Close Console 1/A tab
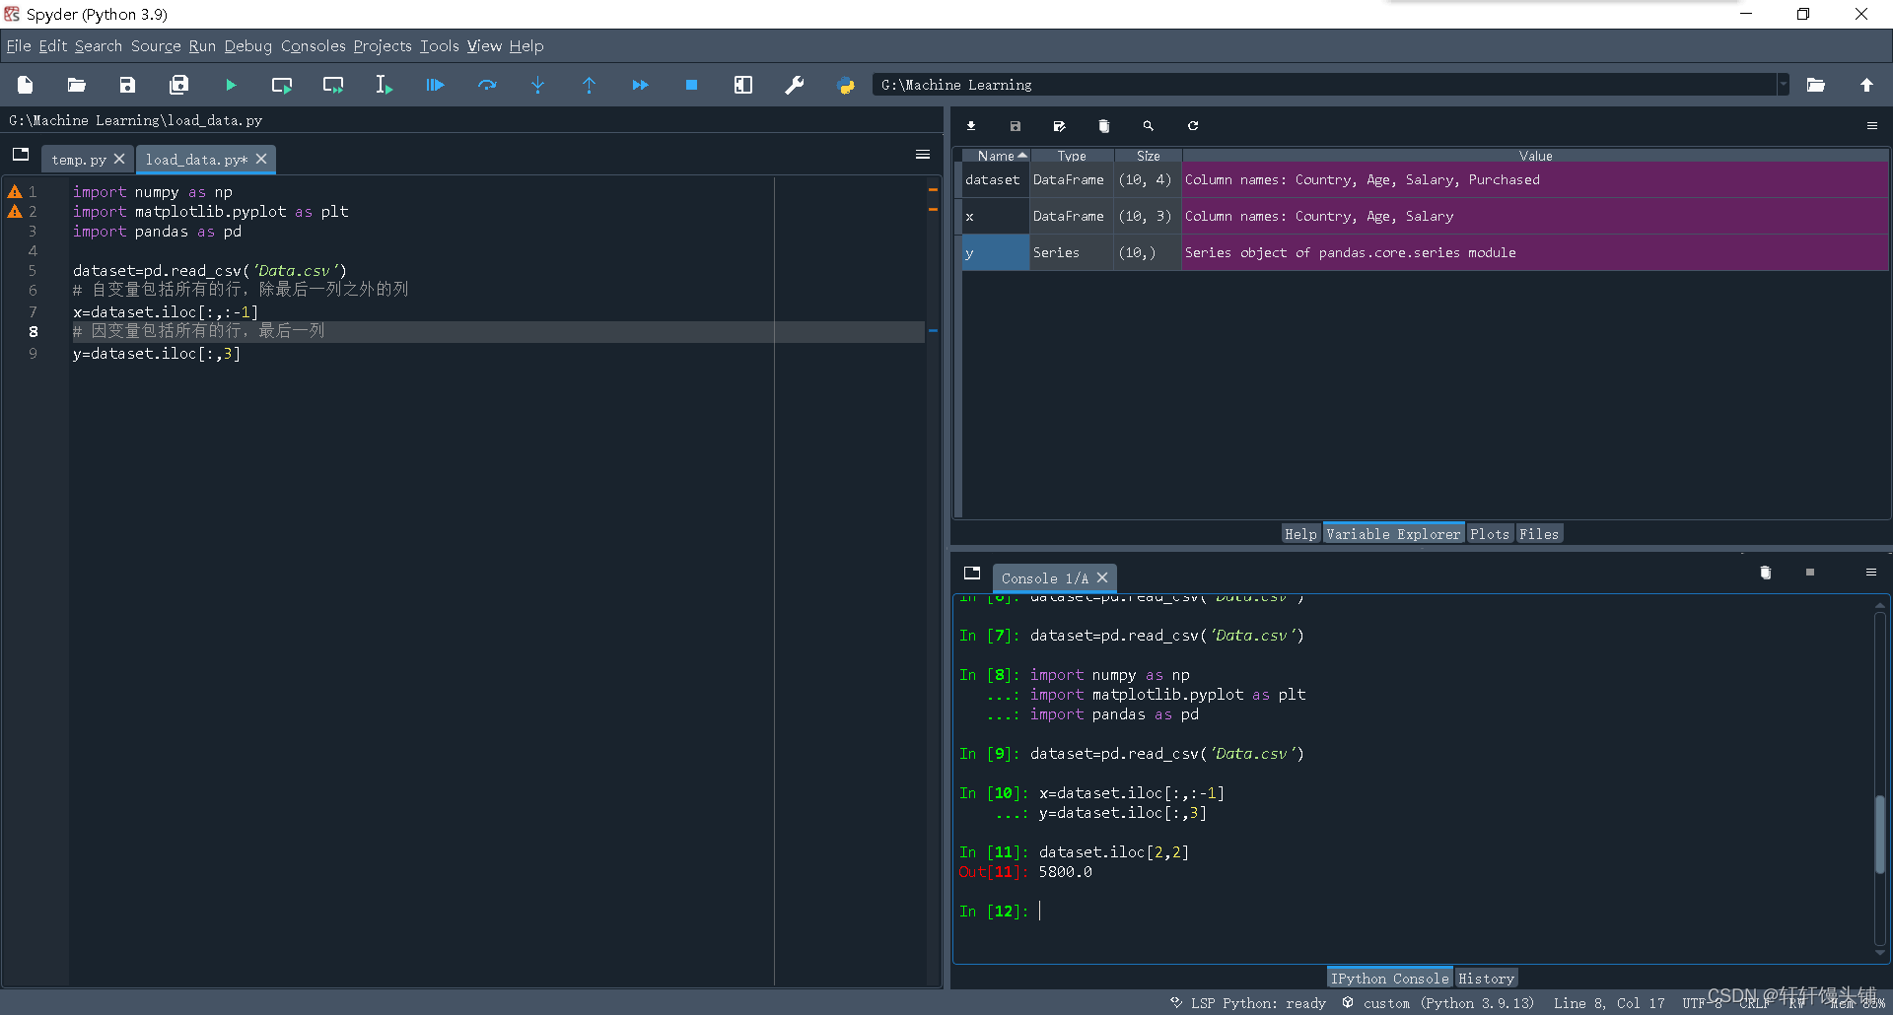 pyautogui.click(x=1102, y=577)
